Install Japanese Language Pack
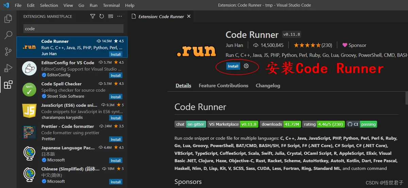This screenshot has width=408, height=188. tap(116, 161)
